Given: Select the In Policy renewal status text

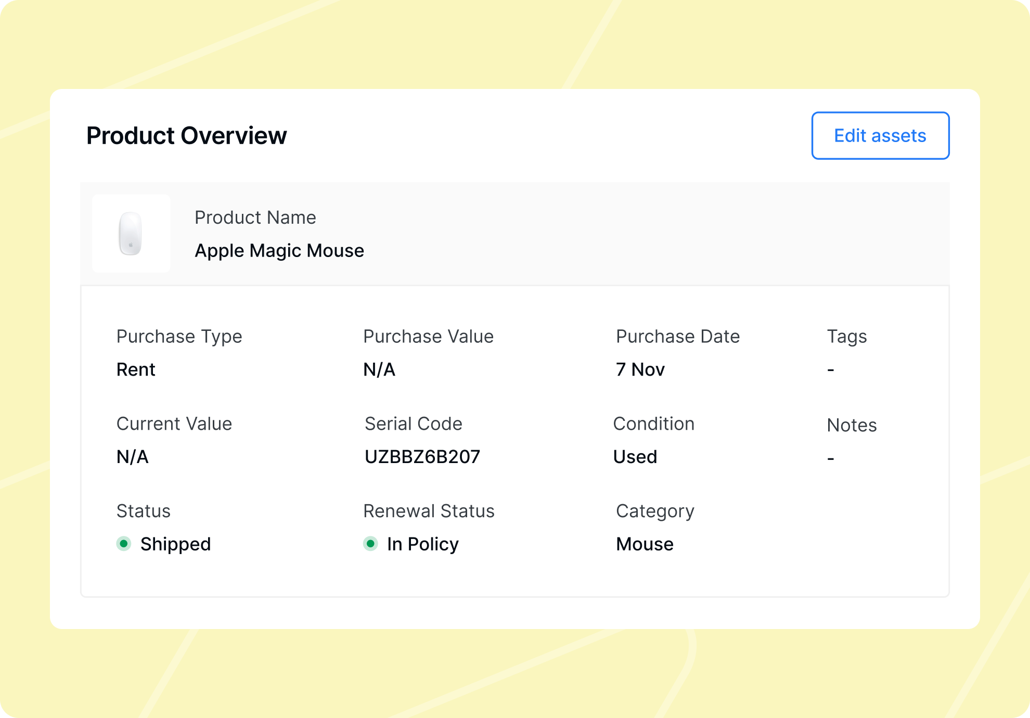Looking at the screenshot, I should (423, 544).
